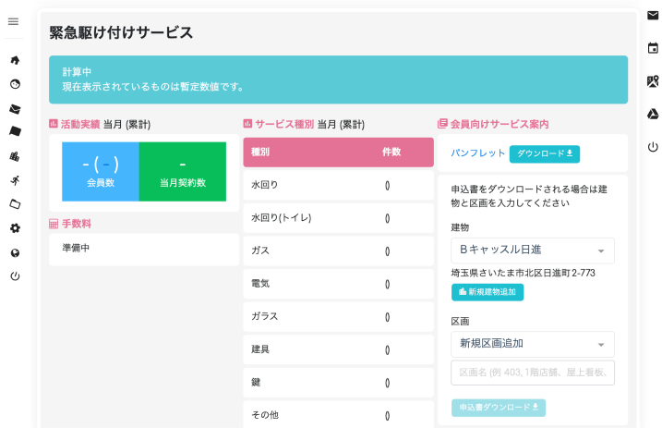Click the パンフレット link
Screen dimensions: 662x428
pyautogui.click(x=477, y=153)
